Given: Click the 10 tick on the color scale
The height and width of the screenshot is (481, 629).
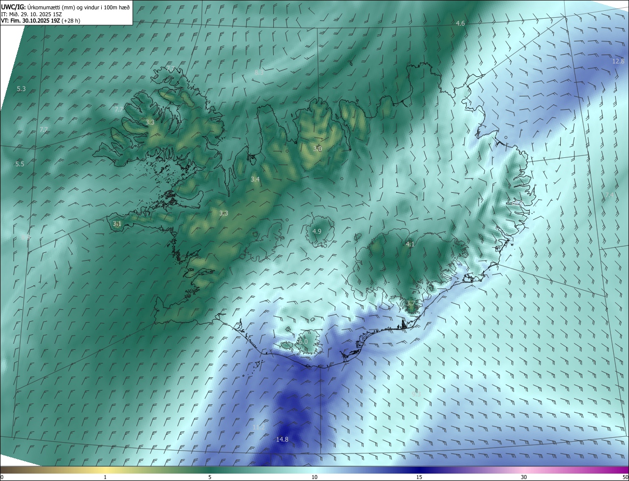Looking at the screenshot, I should pyautogui.click(x=314, y=478).
